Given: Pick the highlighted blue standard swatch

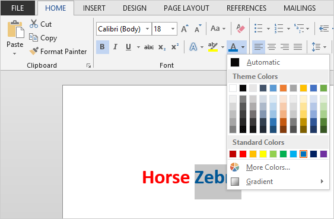Looking at the screenshot, I should [303, 154].
